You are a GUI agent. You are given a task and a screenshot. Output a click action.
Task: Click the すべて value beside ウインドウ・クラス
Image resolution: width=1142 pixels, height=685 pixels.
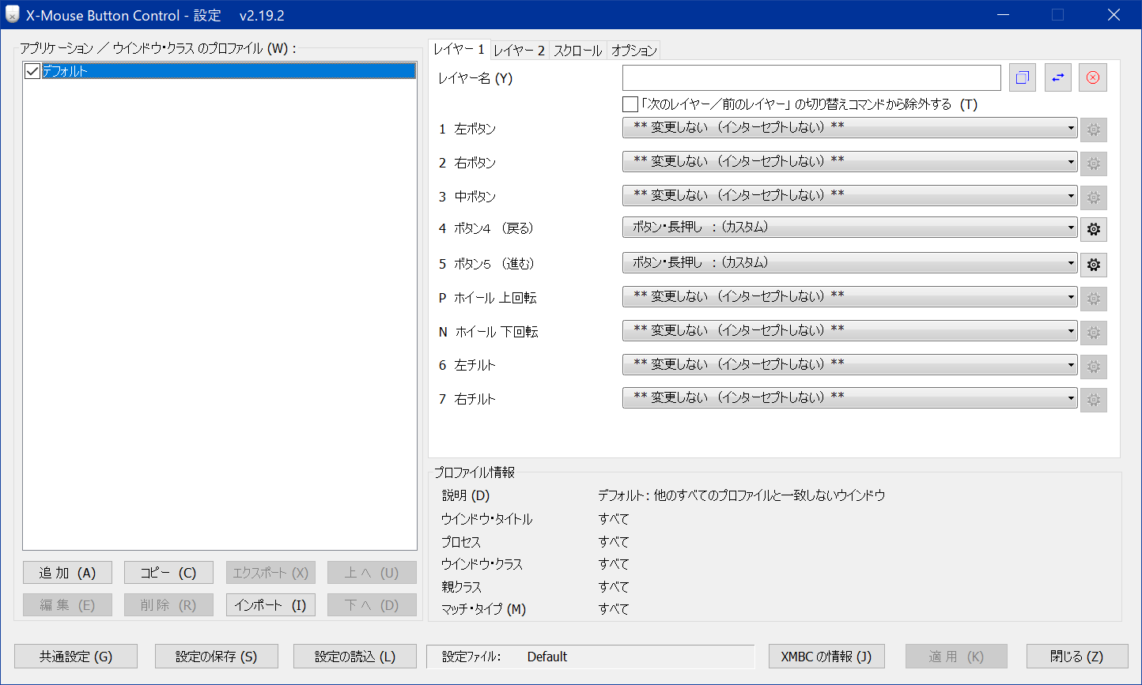614,564
